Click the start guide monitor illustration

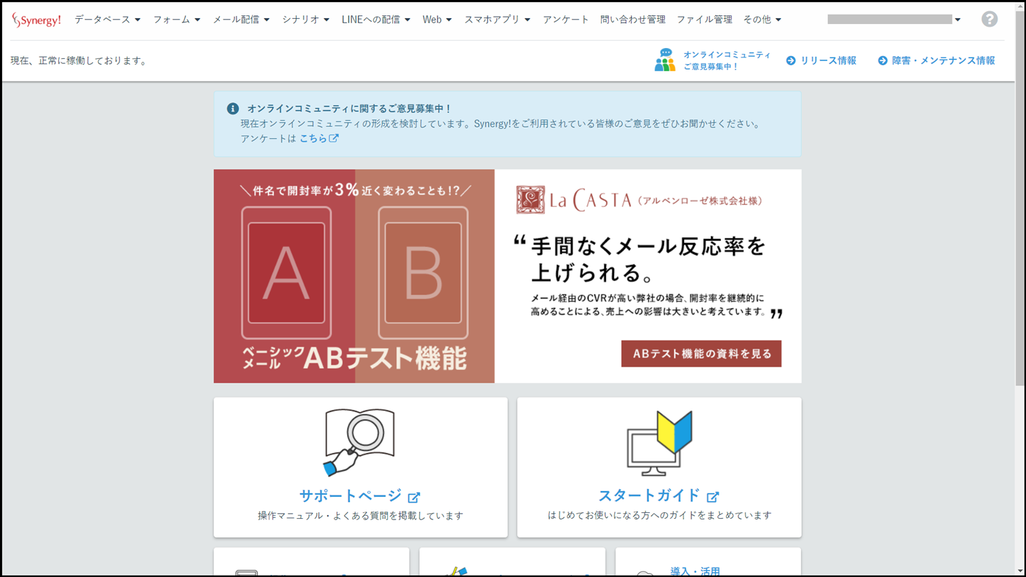pos(659,443)
